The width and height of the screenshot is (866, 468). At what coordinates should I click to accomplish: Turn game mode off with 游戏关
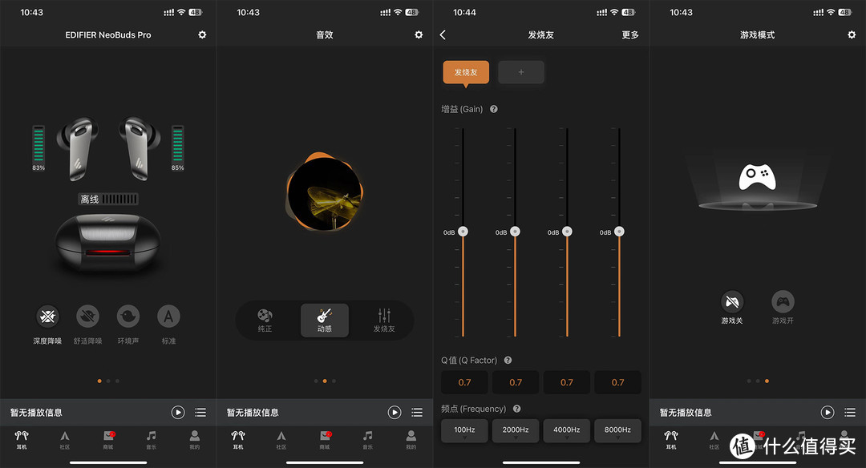[732, 302]
